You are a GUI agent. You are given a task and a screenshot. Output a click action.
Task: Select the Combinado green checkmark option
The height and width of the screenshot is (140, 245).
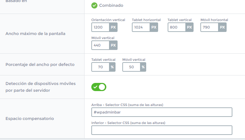pos(94,5)
